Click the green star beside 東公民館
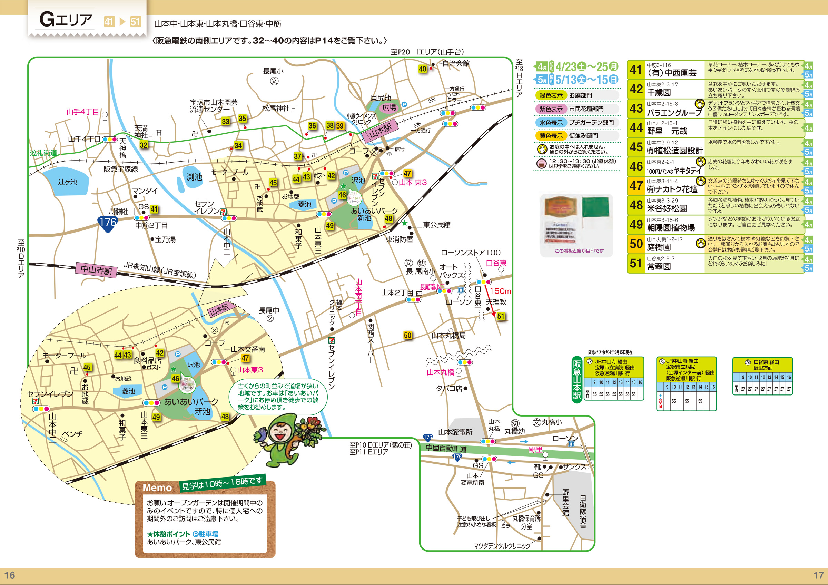Screen dimensions: 828x585 (x=405, y=223)
